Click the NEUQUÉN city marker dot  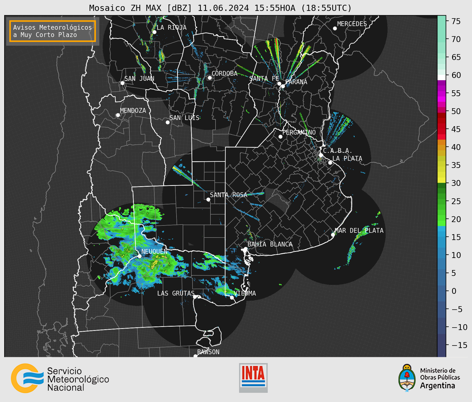coord(139,256)
